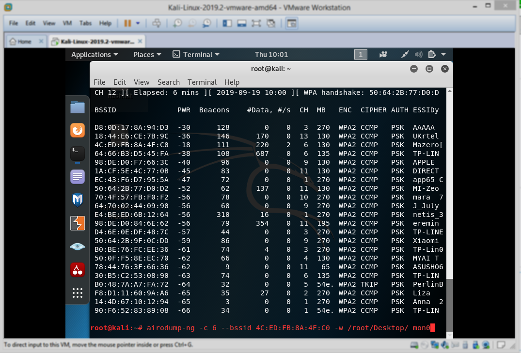Open the VMware Edit menu
The height and width of the screenshot is (353, 521).
pos(30,23)
